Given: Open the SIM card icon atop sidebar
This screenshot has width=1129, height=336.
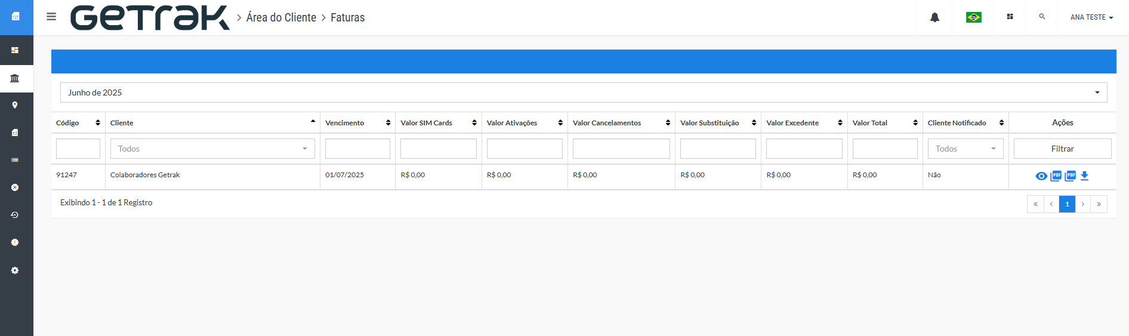Looking at the screenshot, I should tap(16, 17).
